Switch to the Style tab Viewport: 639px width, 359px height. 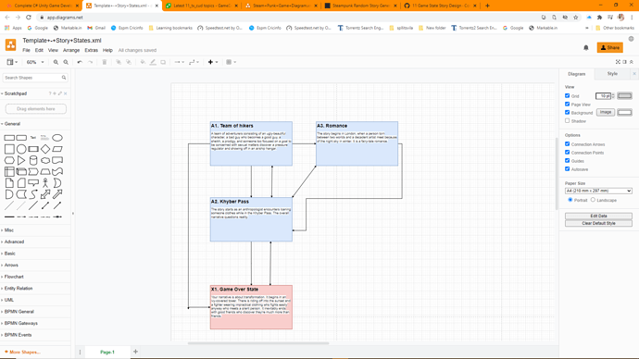(x=612, y=74)
